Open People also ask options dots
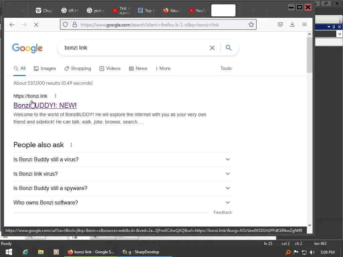 (x=71, y=145)
